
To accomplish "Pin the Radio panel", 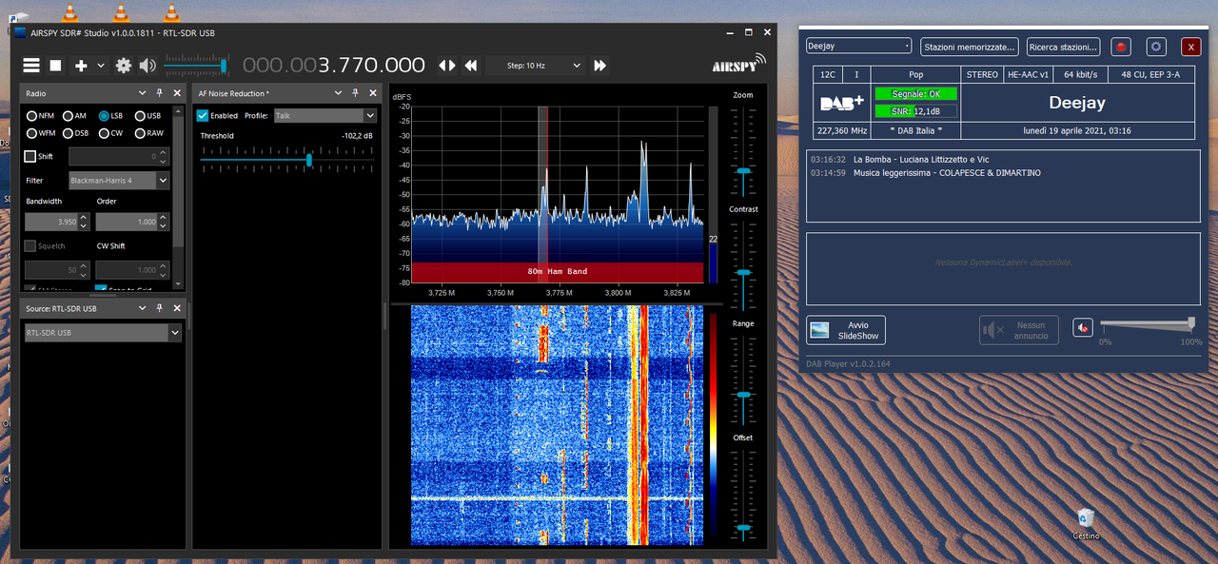I will coord(160,93).
